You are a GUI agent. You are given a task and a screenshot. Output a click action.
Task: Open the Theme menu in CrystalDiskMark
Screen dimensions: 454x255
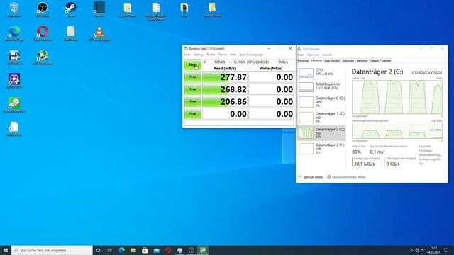[222, 55]
